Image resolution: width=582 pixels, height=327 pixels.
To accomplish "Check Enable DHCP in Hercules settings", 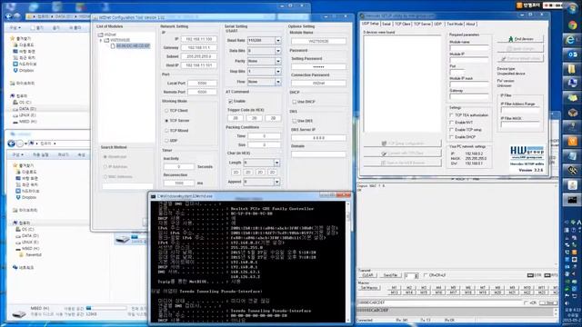I will point(452,137).
